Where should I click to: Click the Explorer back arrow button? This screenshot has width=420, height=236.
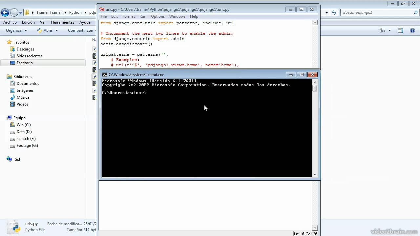(x=5, y=13)
